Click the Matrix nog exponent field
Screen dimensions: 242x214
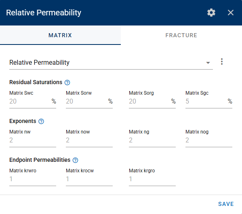[209, 140]
